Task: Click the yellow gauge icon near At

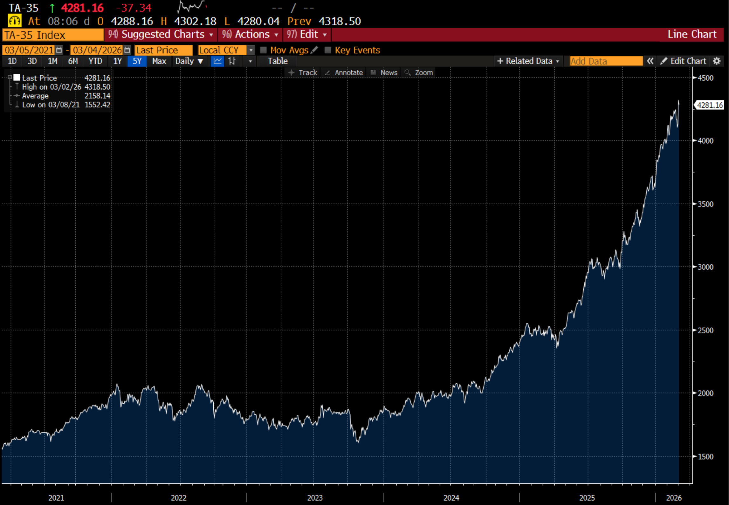Action: 15,21
